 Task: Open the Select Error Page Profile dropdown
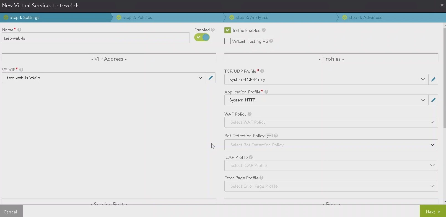point(331,186)
